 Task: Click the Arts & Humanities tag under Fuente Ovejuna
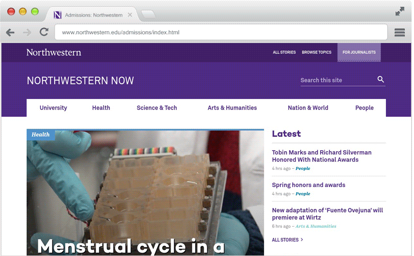316,226
